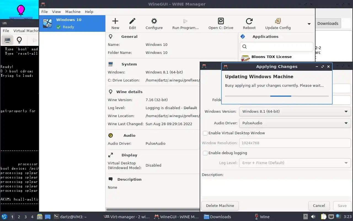The height and width of the screenshot is (221, 353).
Task: Open the View menu in WineGUI
Action: pyautogui.click(x=56, y=12)
